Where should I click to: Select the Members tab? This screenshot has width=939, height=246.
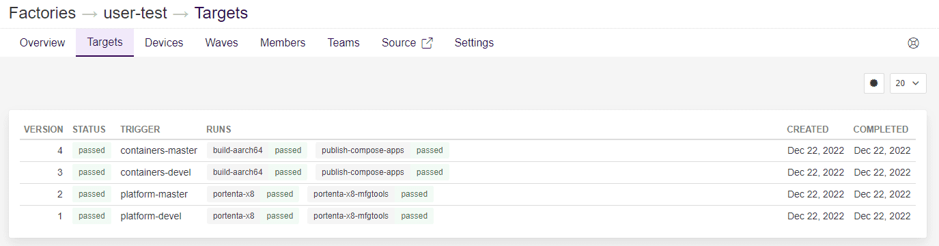pos(283,42)
